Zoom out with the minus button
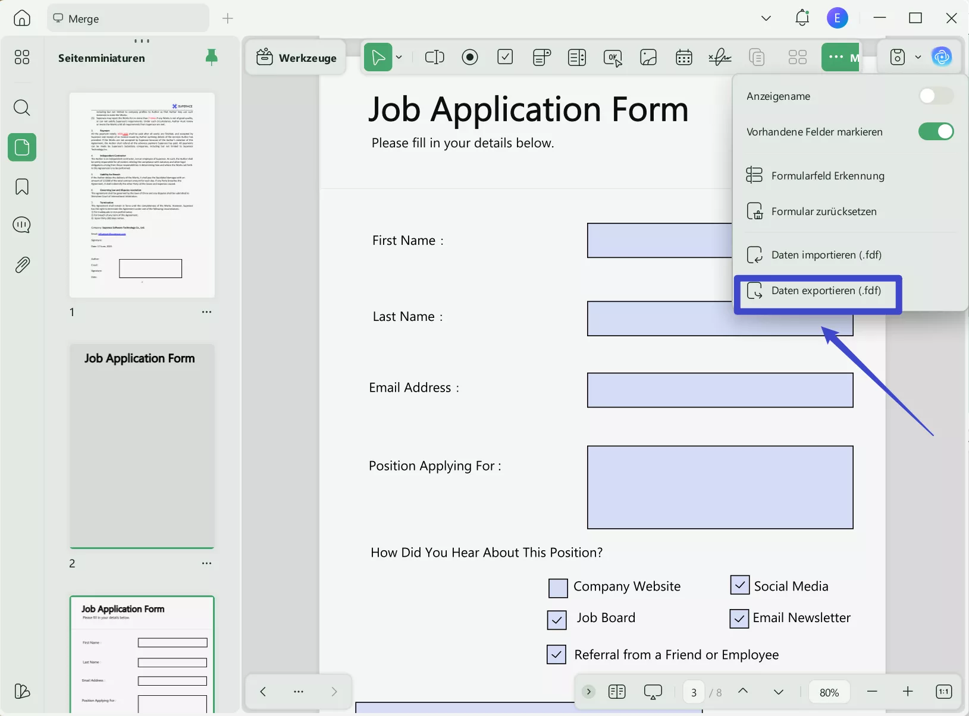 pos(873,692)
